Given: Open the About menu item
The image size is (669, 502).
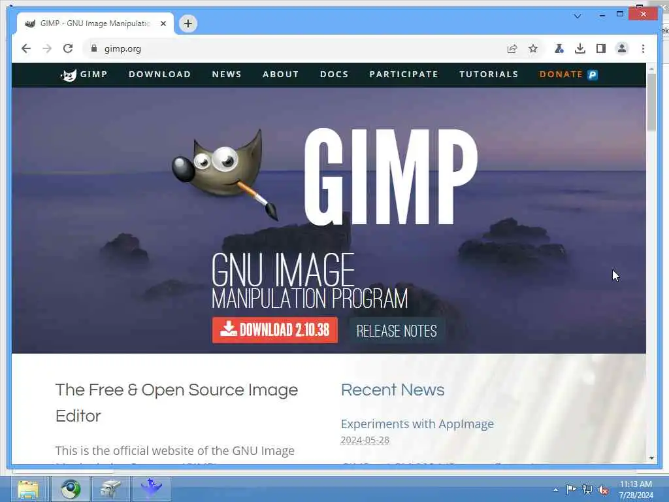Looking at the screenshot, I should point(281,75).
